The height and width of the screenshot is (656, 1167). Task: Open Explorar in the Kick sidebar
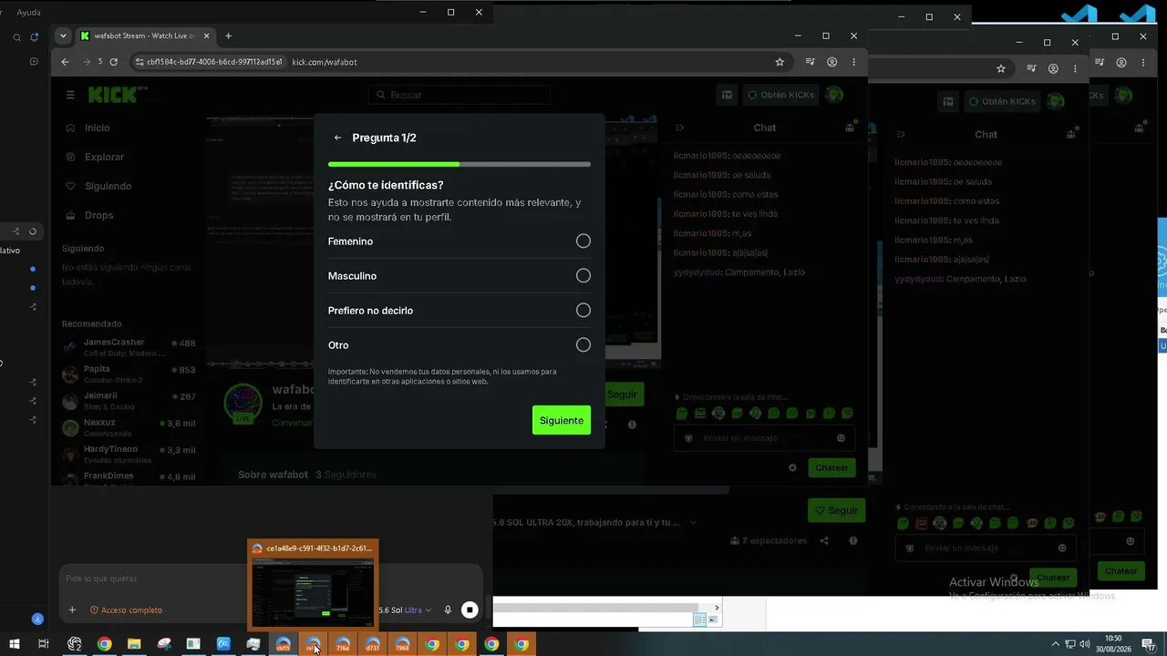[x=95, y=157]
